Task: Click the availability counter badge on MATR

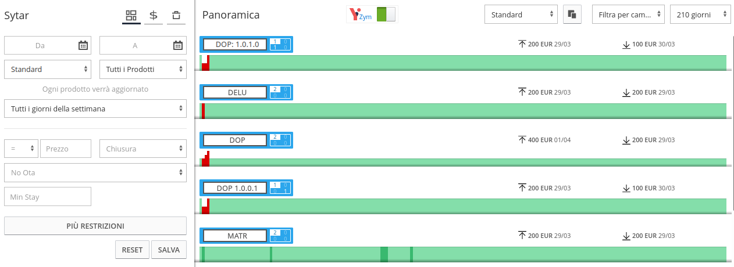Action: tap(280, 236)
